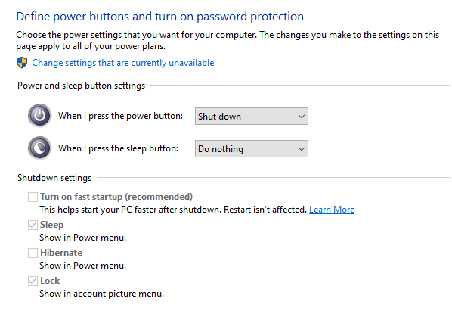The image size is (452, 336).
Task: Click the Power and sleep button settings heading
Action: (82, 86)
